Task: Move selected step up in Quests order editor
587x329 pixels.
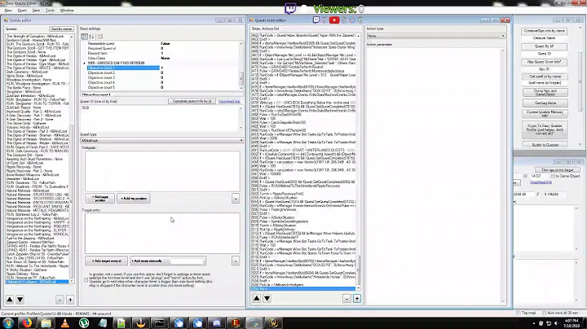Action: [257, 298]
